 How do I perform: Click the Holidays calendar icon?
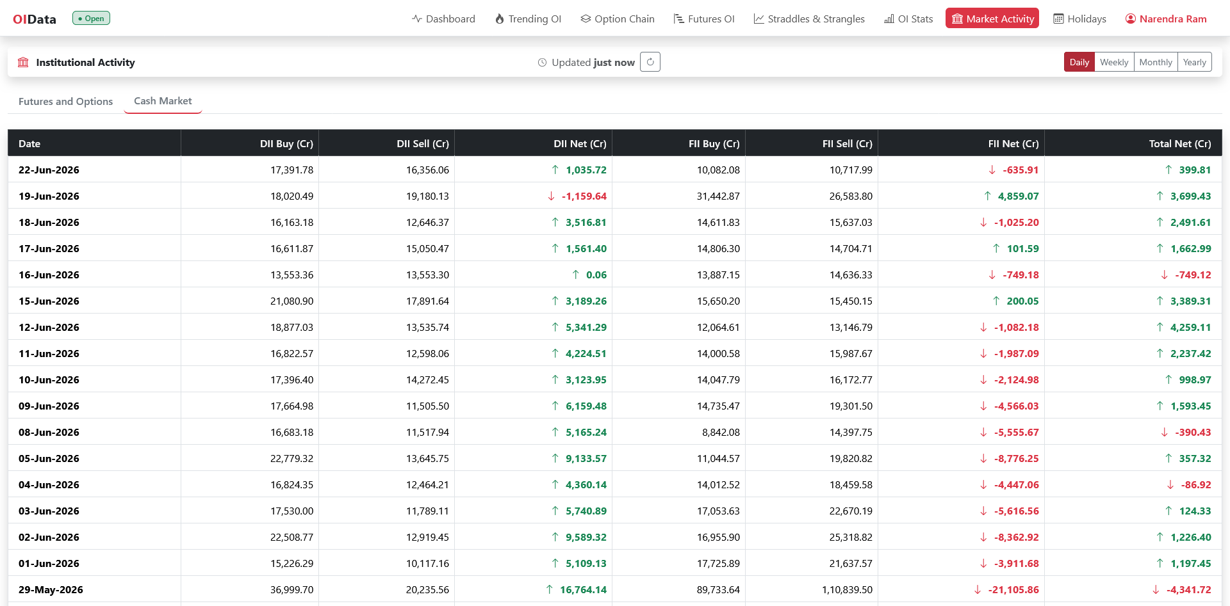pyautogui.click(x=1059, y=19)
